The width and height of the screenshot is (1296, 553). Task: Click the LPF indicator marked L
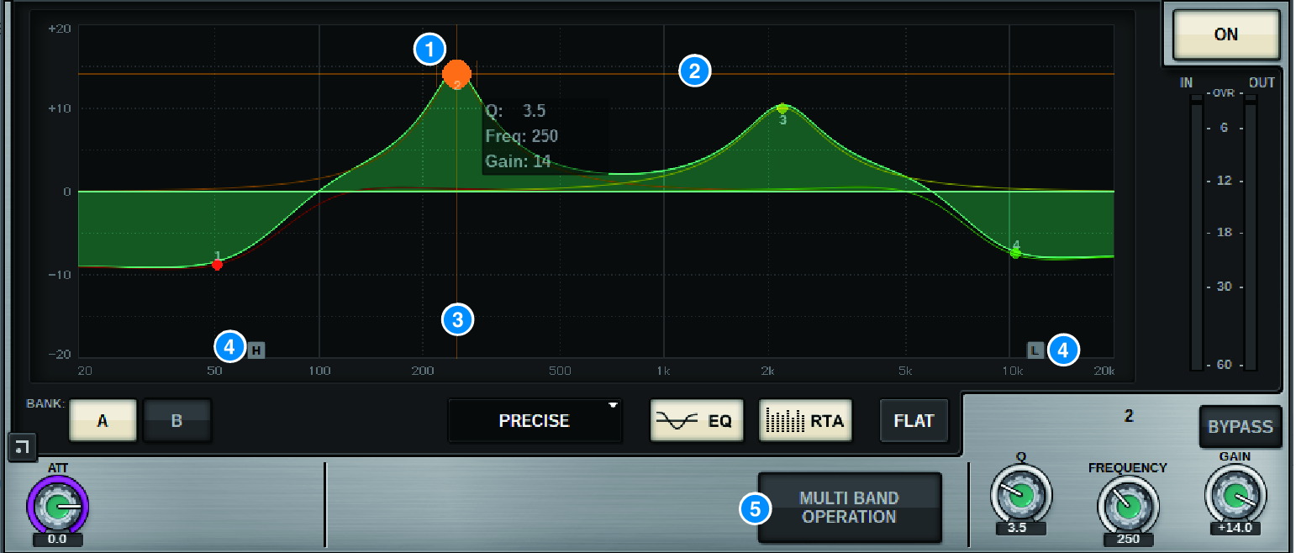pos(1034,350)
